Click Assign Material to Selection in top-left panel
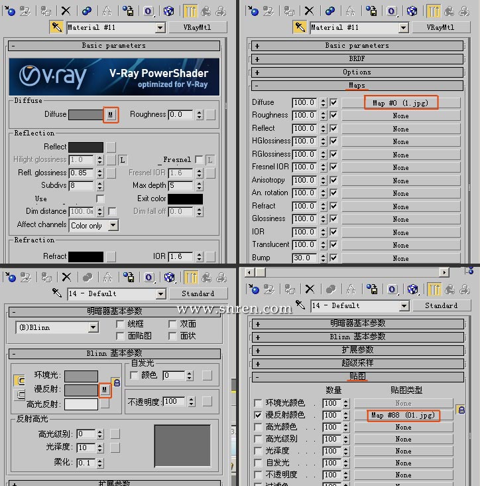The width and height of the screenshot is (480, 486). [x=46, y=11]
